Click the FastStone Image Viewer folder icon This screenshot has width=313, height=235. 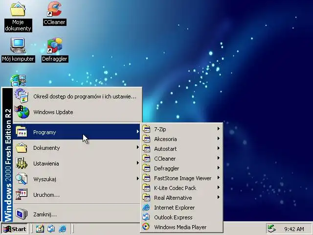(146, 178)
